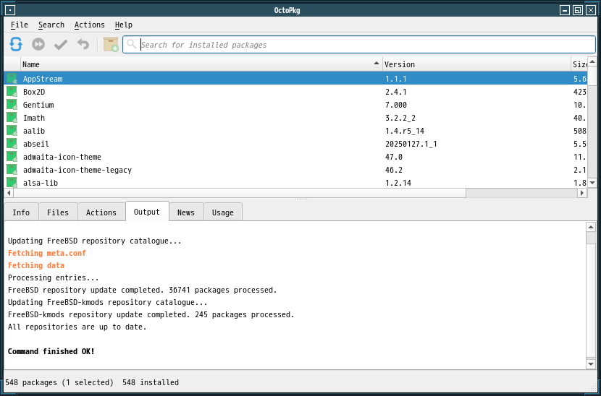Image resolution: width=601 pixels, height=396 pixels.
Task: Sort by the Version column header
Action: click(x=476, y=64)
